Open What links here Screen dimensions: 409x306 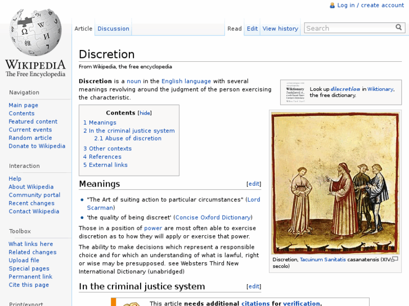31,244
